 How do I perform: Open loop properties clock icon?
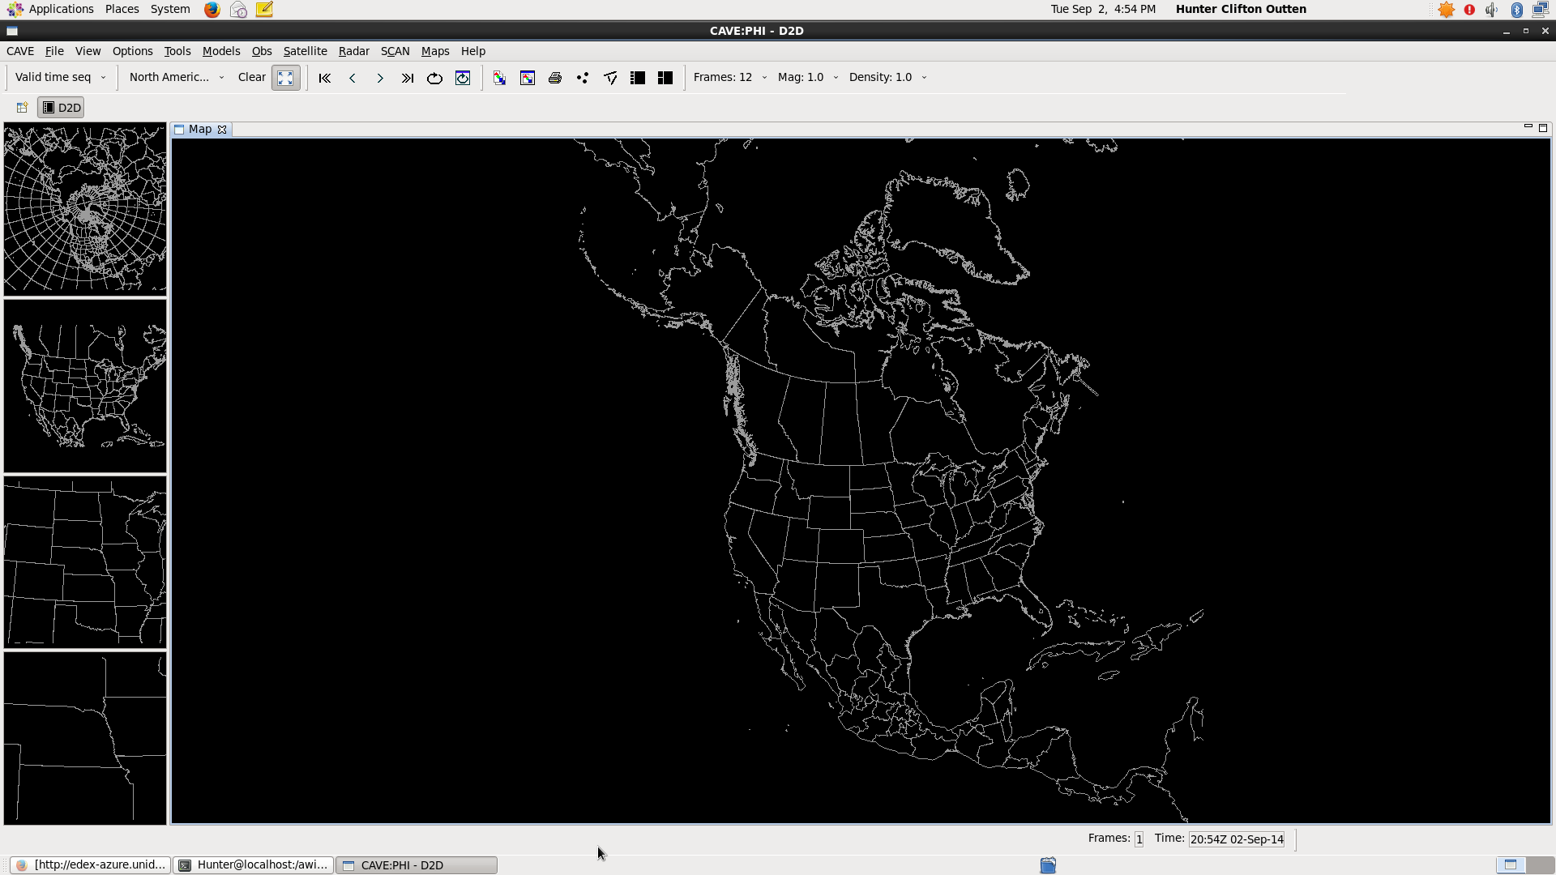click(463, 78)
